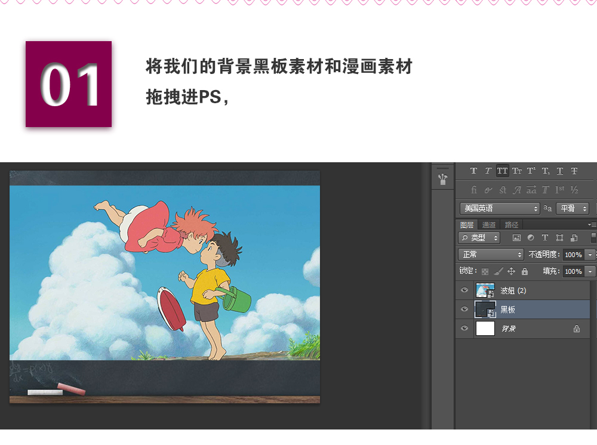Open the 平滑 anti-aliasing dropdown
Screen dimensions: 597x445
point(573,208)
